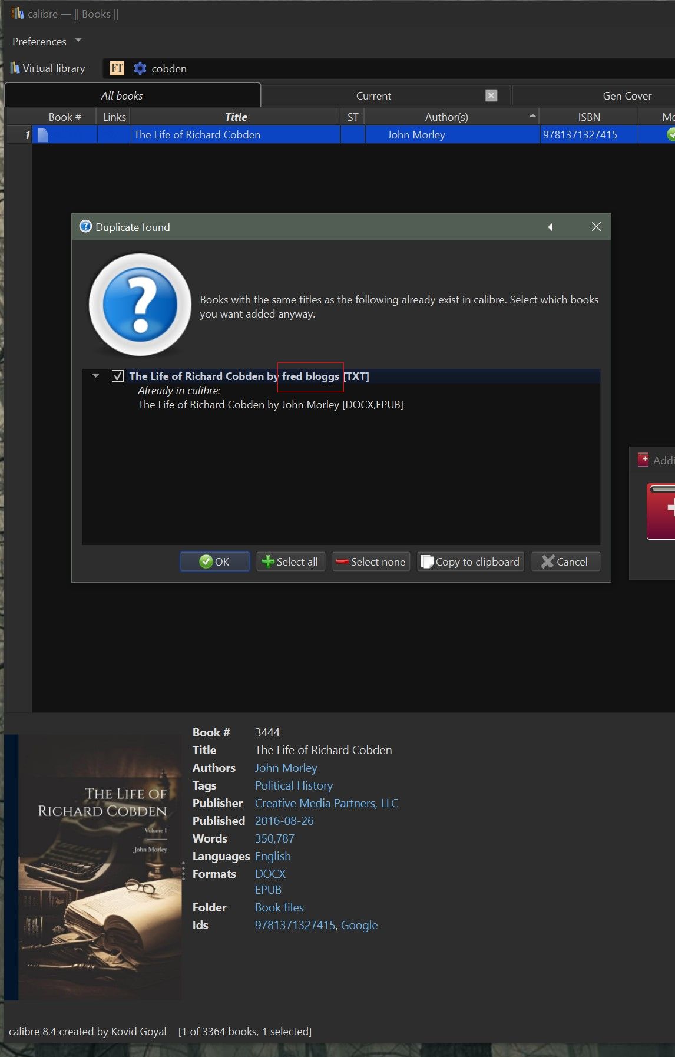Confirm with the OK button
The image size is (675, 1057).
[215, 561]
